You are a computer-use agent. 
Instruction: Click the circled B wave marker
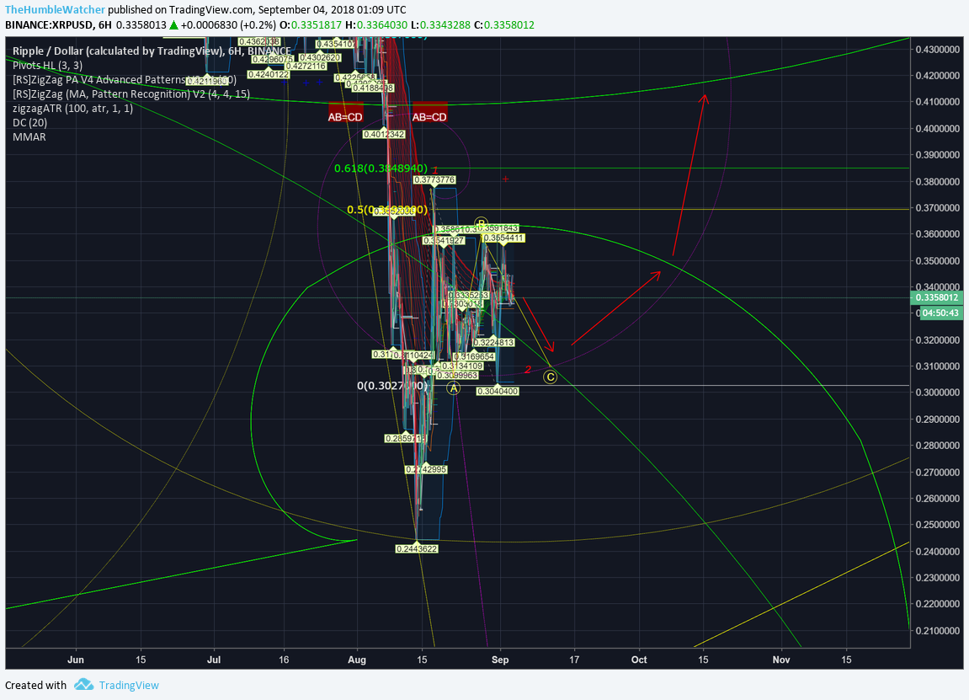click(482, 223)
